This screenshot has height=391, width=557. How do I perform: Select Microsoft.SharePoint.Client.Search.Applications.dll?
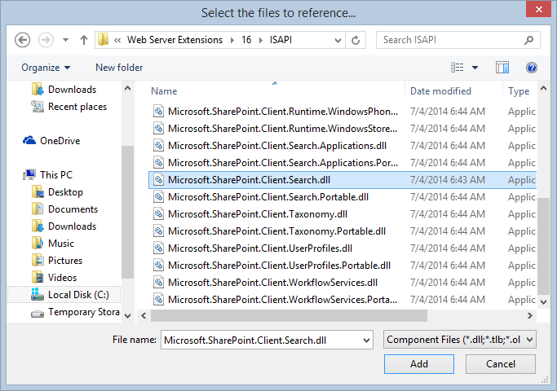(x=276, y=146)
